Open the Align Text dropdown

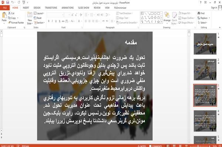point(122,18)
